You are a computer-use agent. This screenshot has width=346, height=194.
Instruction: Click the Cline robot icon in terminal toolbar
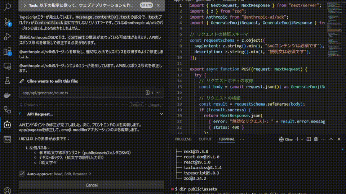281,139
